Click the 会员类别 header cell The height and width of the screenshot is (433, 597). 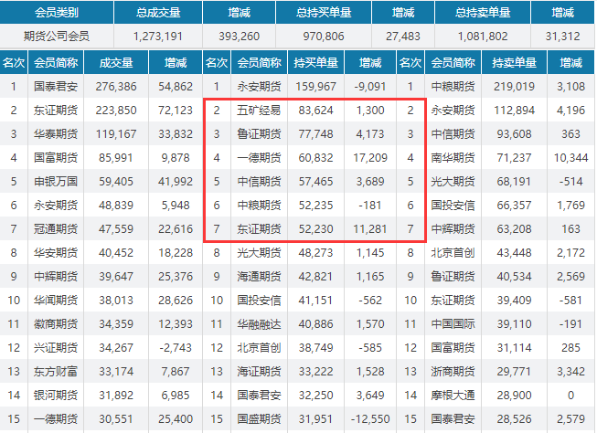click(x=57, y=13)
